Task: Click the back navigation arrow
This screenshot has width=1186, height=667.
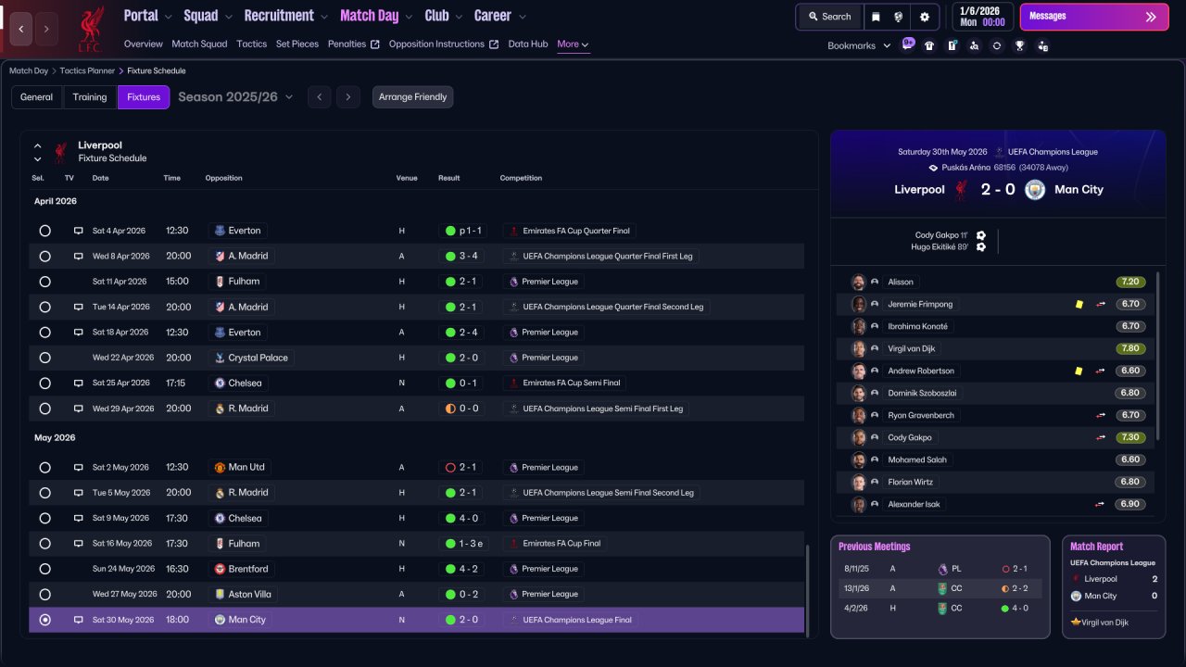Action: 21,29
